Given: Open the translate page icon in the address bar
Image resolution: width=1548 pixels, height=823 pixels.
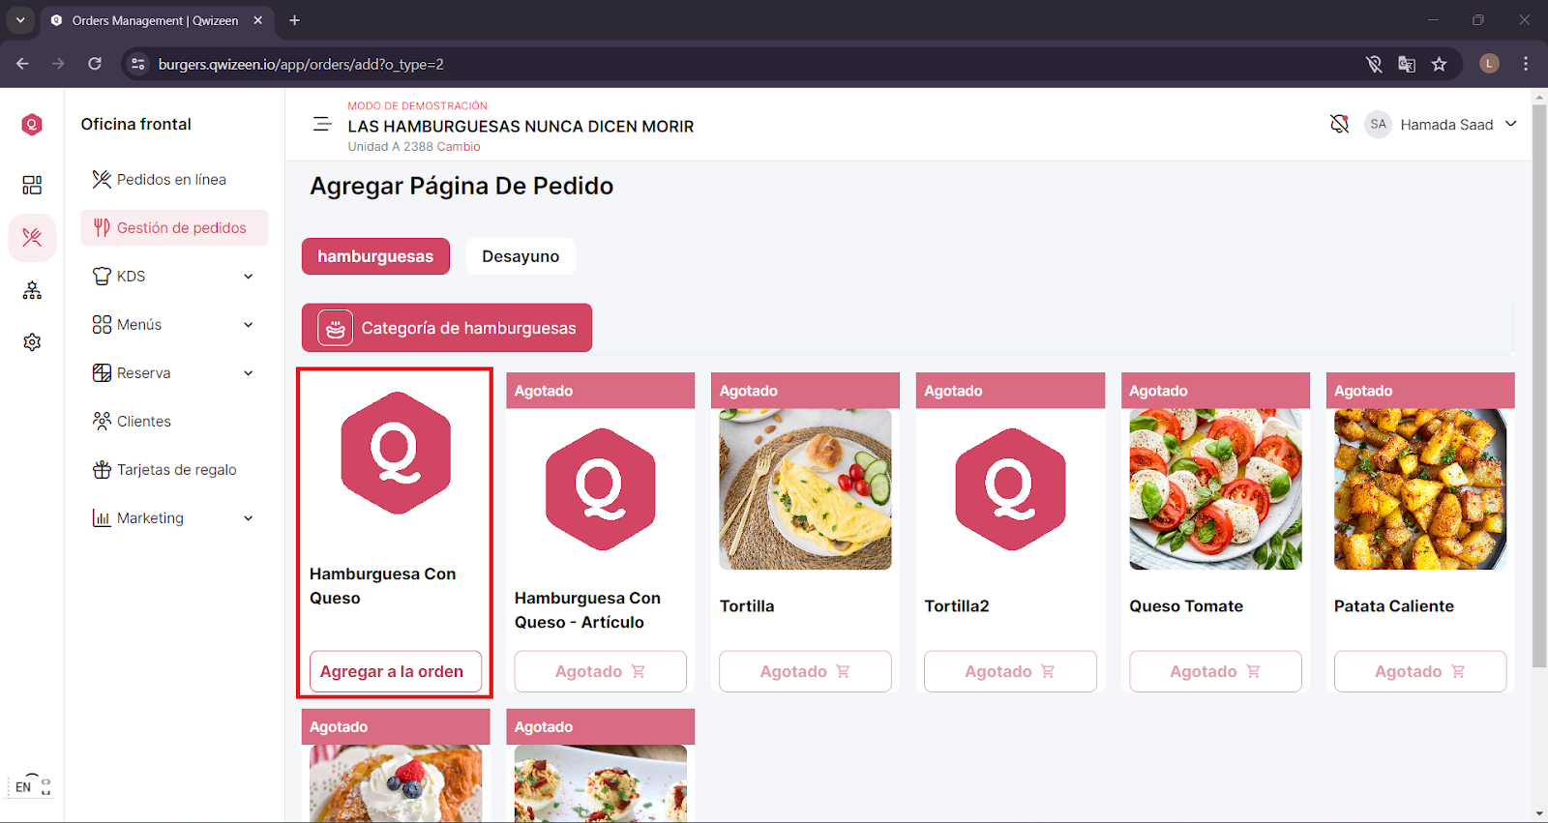Looking at the screenshot, I should click(x=1407, y=64).
